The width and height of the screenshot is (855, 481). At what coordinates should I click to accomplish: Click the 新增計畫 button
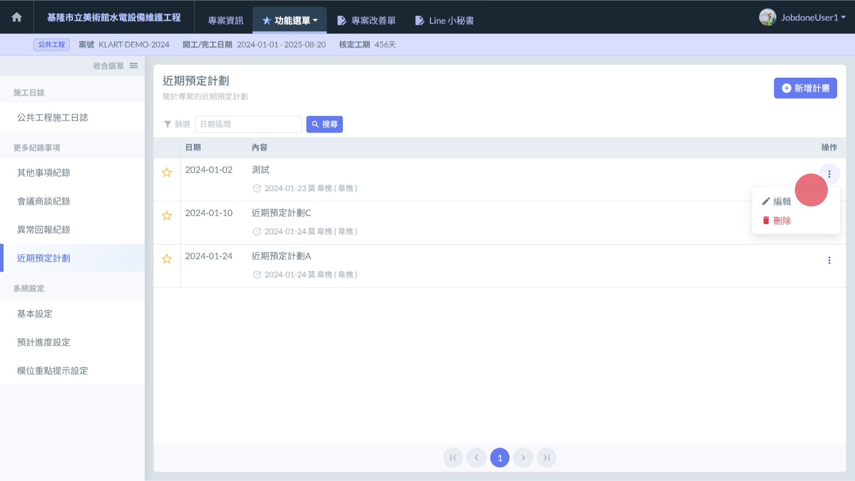(x=805, y=88)
